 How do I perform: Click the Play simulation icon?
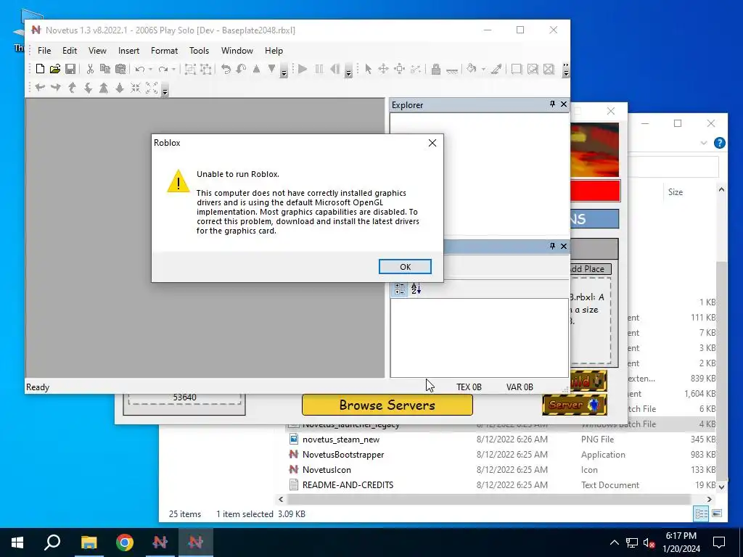coord(303,69)
